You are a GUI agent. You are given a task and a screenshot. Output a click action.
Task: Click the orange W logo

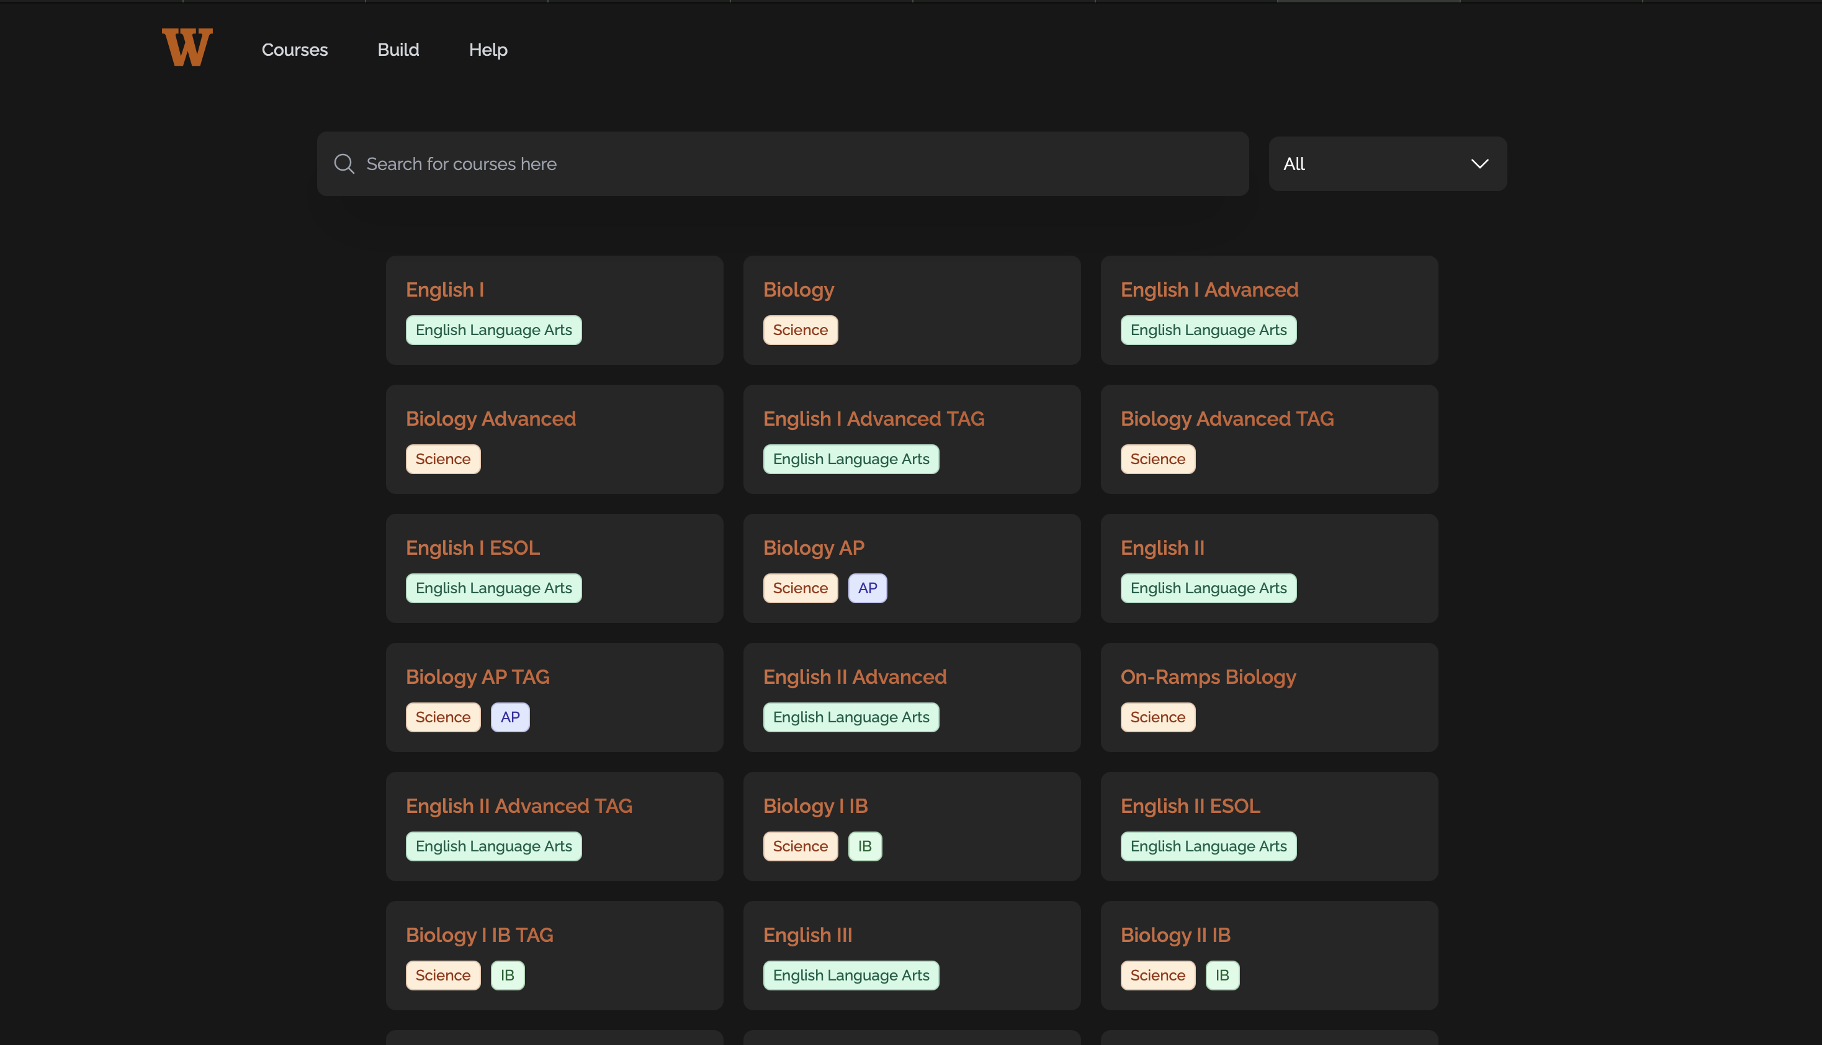(x=187, y=48)
